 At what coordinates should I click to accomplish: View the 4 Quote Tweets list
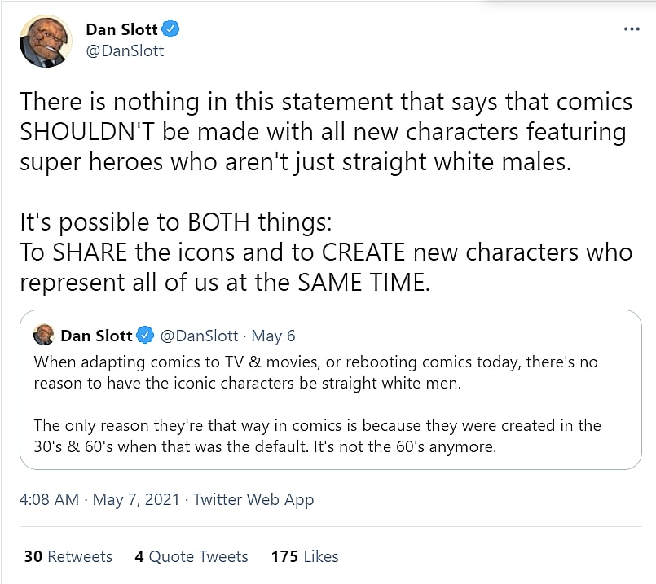click(x=192, y=556)
